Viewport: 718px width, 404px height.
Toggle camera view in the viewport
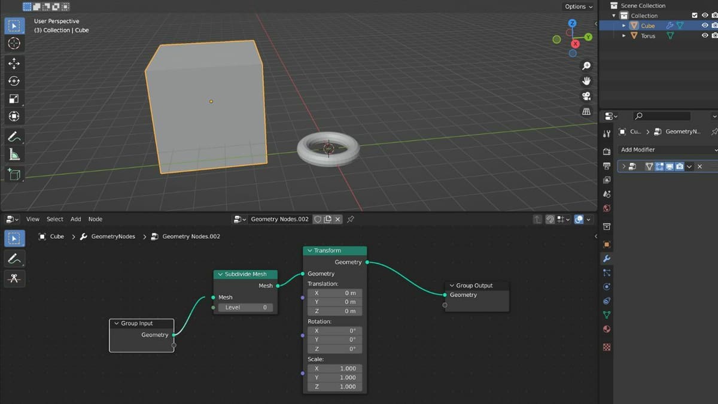tap(586, 96)
